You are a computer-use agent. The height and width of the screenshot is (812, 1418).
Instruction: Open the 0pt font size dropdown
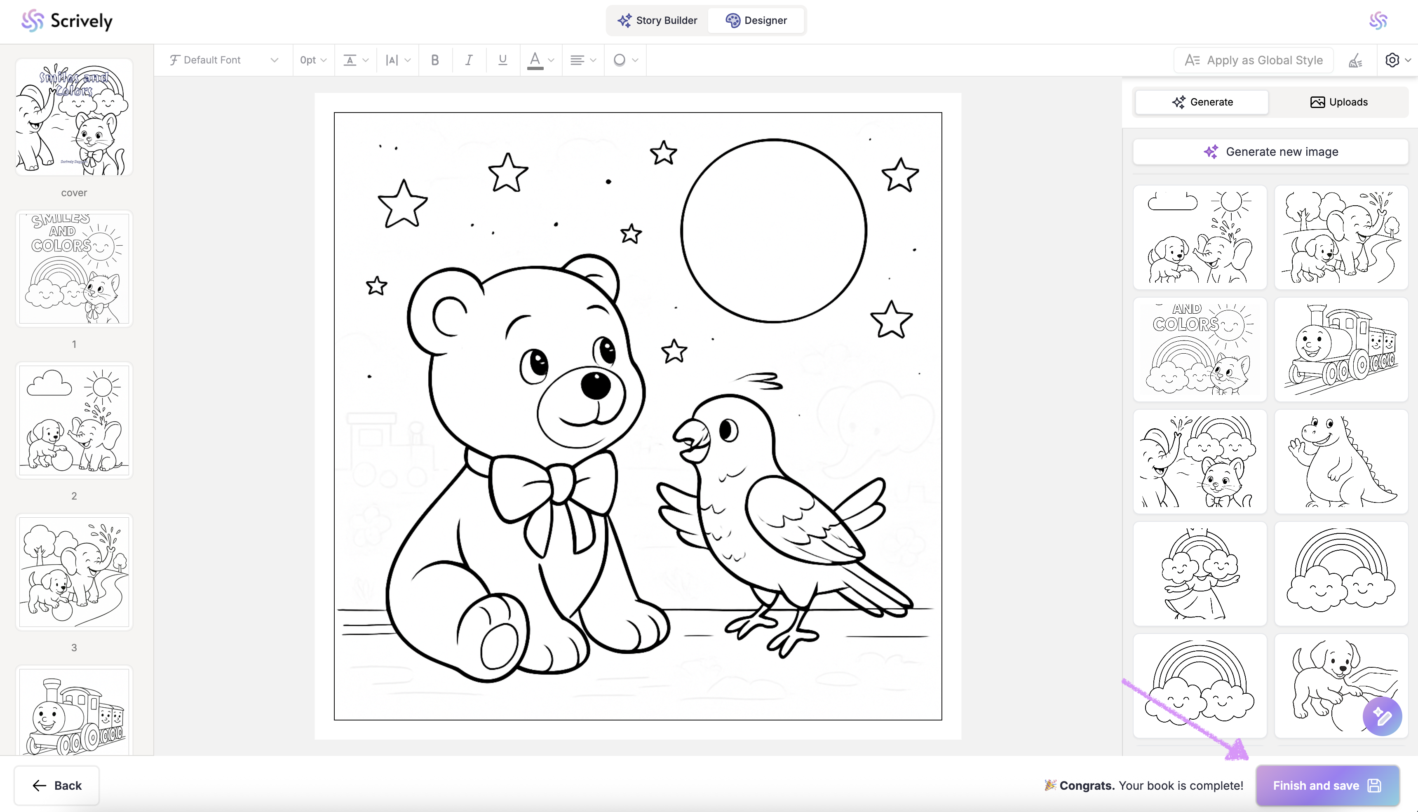click(x=313, y=60)
